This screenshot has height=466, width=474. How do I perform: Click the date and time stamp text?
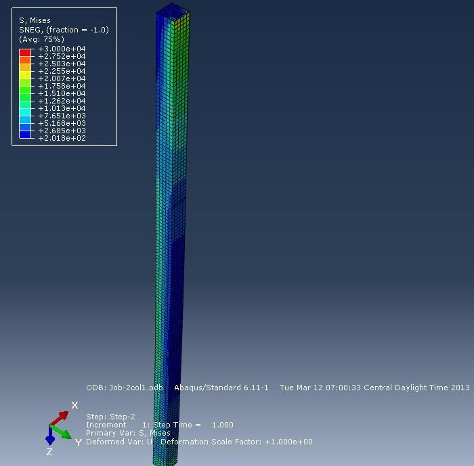[x=374, y=388]
